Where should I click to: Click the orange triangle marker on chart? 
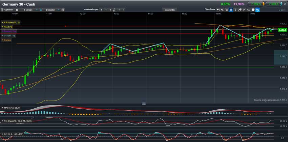point(65,55)
